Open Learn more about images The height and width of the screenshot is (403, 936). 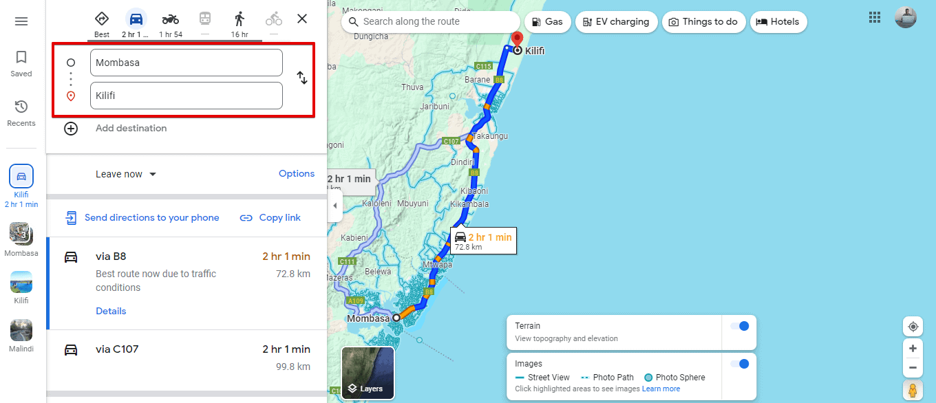tap(661, 389)
